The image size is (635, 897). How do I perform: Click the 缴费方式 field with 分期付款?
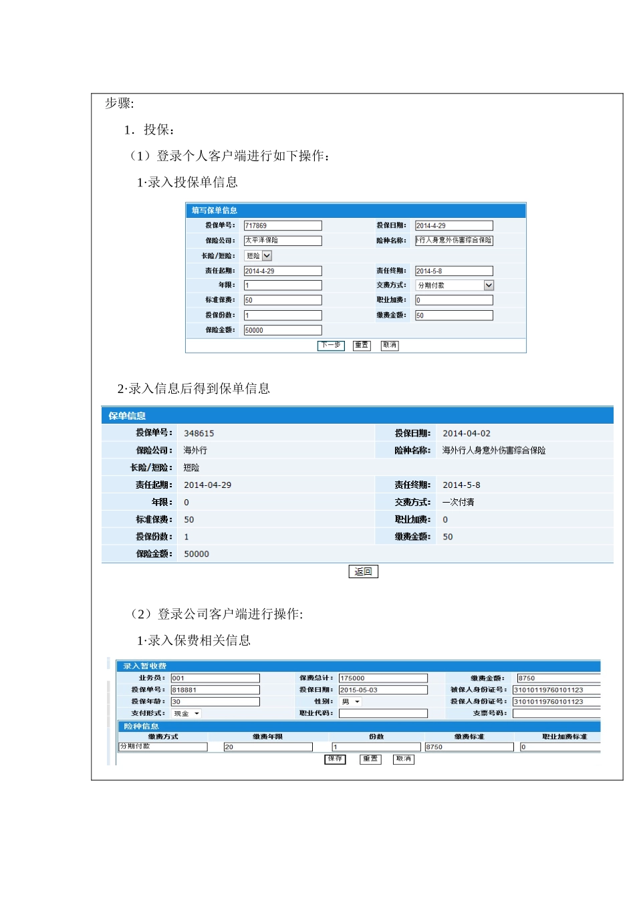pyautogui.click(x=163, y=747)
